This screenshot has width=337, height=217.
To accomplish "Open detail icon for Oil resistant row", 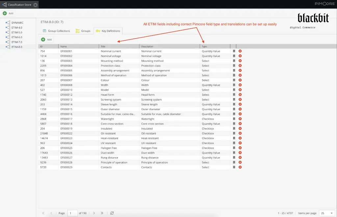I will click(234, 133).
